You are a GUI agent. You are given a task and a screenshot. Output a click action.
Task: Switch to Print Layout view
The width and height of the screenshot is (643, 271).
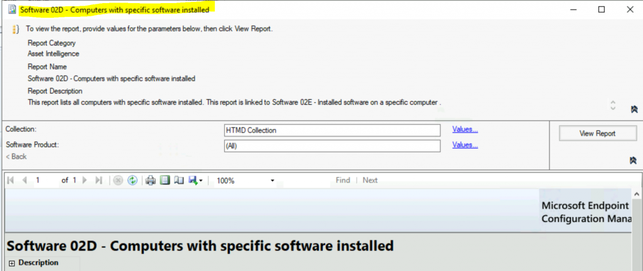tap(165, 181)
